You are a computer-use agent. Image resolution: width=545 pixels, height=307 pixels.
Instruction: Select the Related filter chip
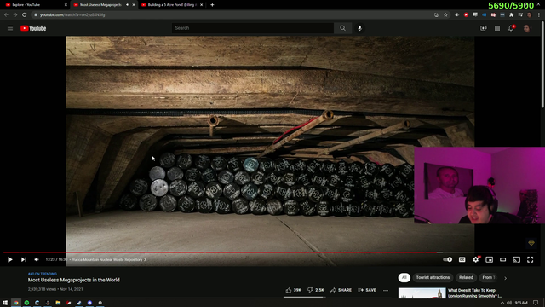click(x=466, y=277)
